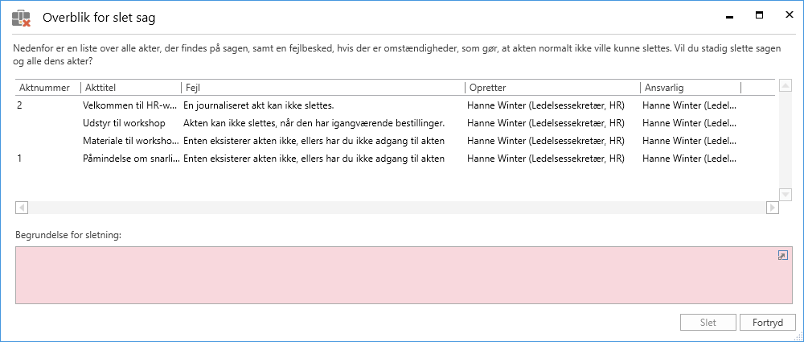This screenshot has width=804, height=342.
Task: Select the Udstyr til workshop row
Action: pos(129,122)
